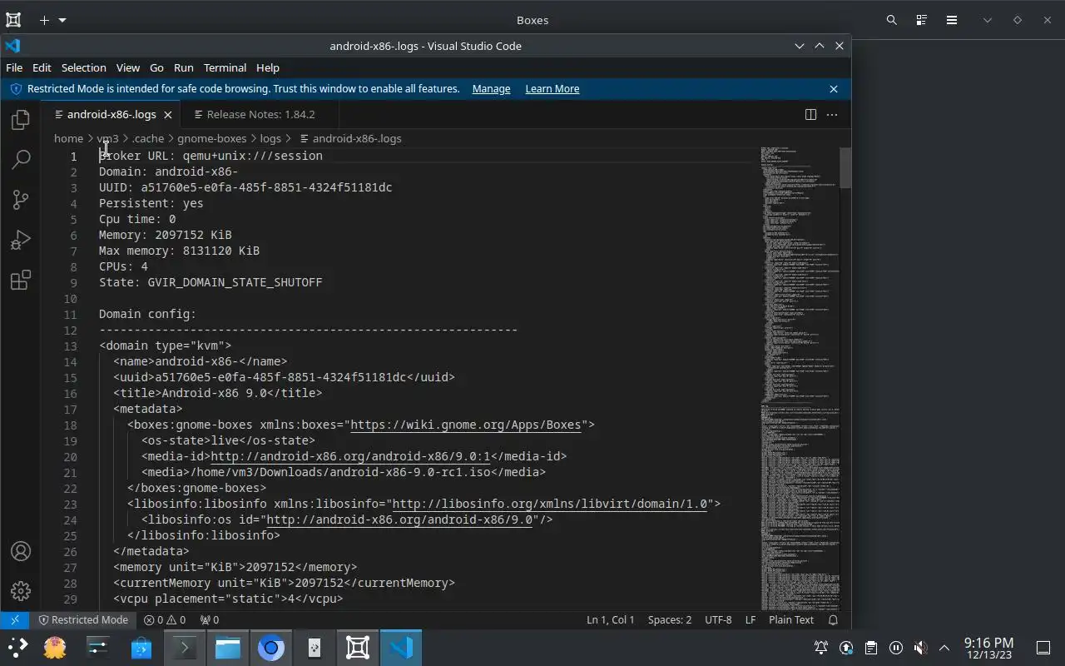Click the minimap code overview

[800, 379]
